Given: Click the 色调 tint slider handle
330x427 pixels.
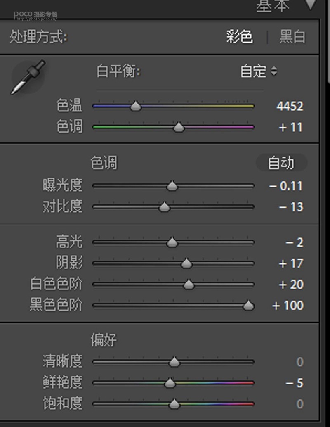Looking at the screenshot, I should pyautogui.click(x=179, y=127).
